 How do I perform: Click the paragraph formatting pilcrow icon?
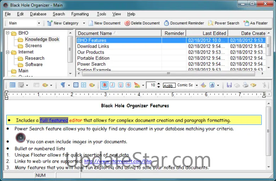coord(63,85)
